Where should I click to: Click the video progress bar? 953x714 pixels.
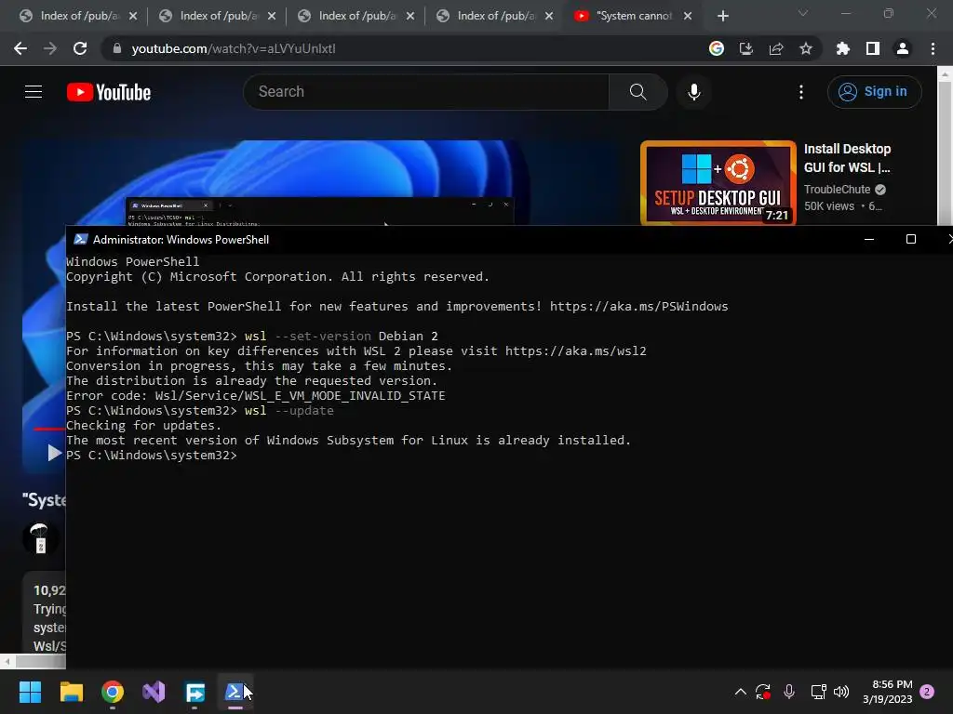[48, 429]
